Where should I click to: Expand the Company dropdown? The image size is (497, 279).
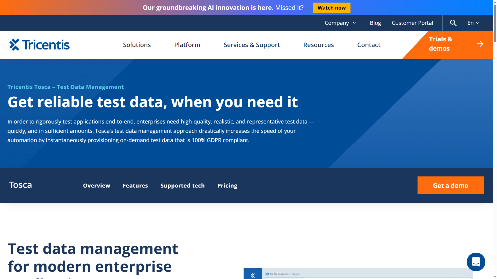coord(340,23)
